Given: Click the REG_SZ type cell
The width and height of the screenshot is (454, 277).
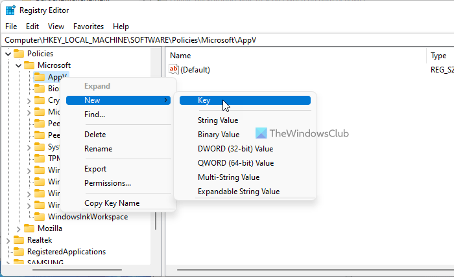Looking at the screenshot, I should click(442, 70).
